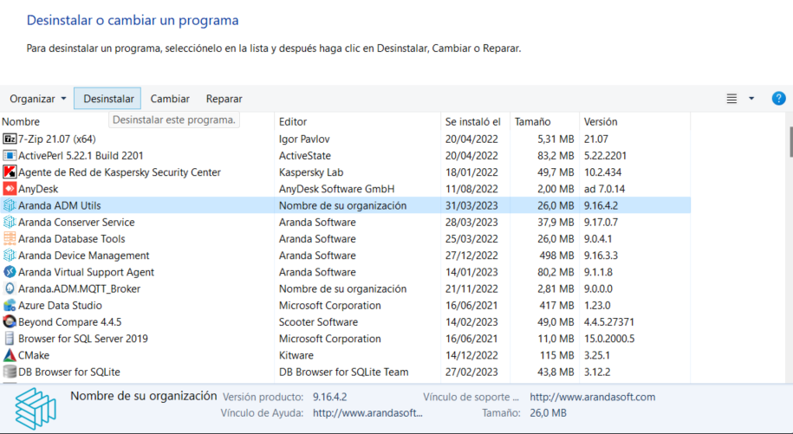Select Aranda.ADM.MQTT_Broker entry
Viewport: 793px width, 434px height.
point(80,289)
